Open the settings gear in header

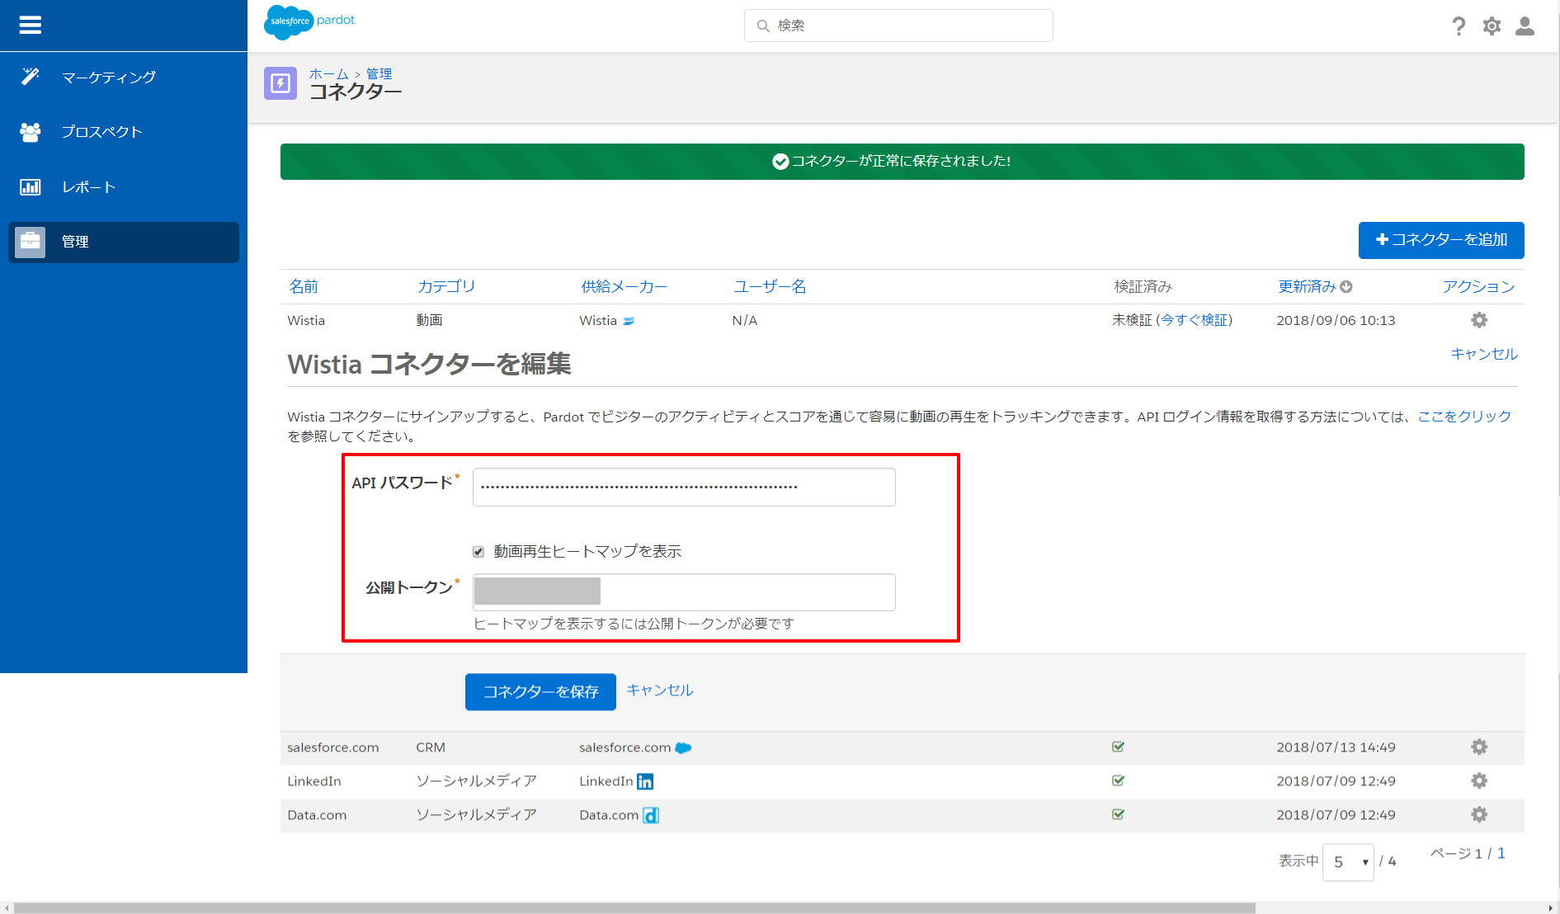1492,26
